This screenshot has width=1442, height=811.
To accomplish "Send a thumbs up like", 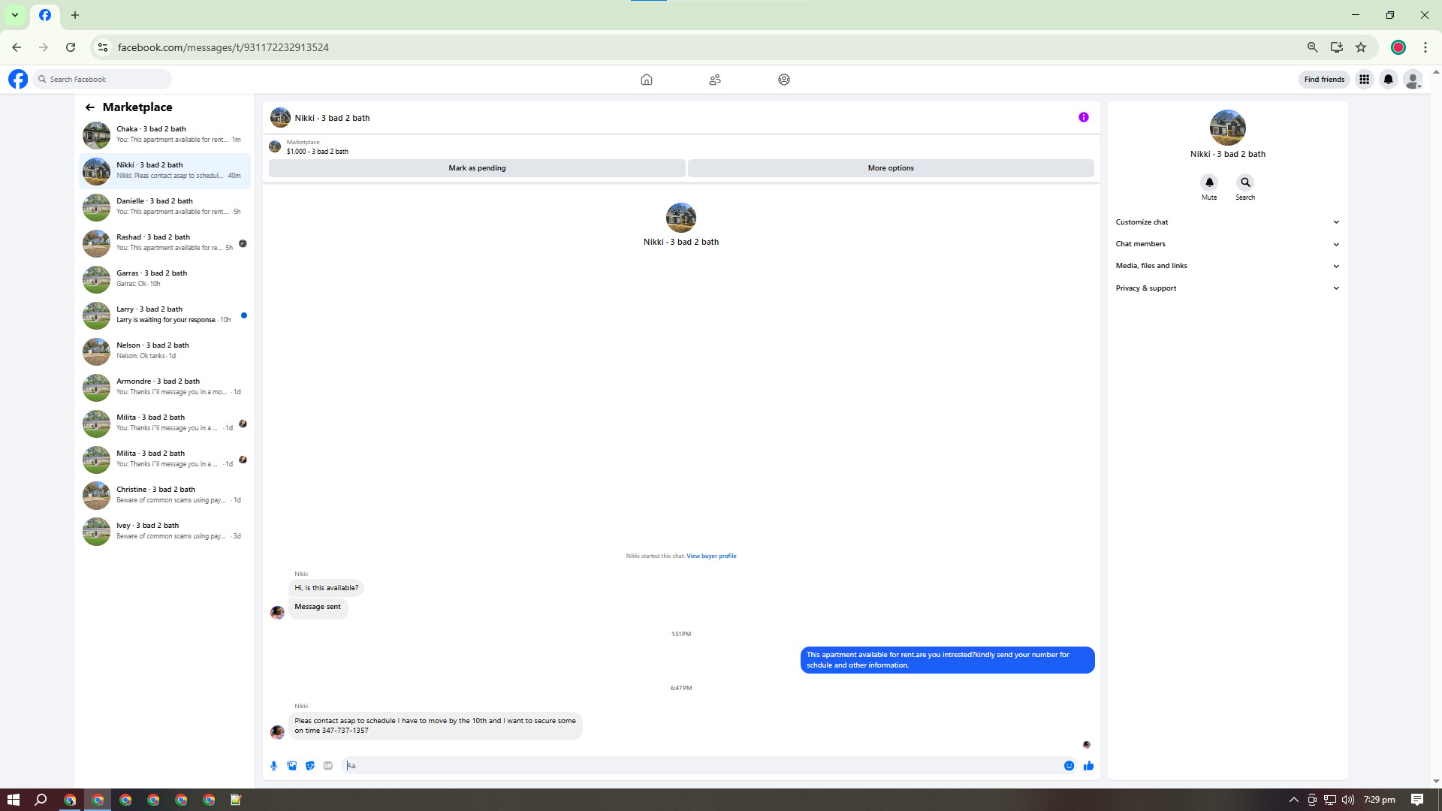I will tap(1089, 766).
